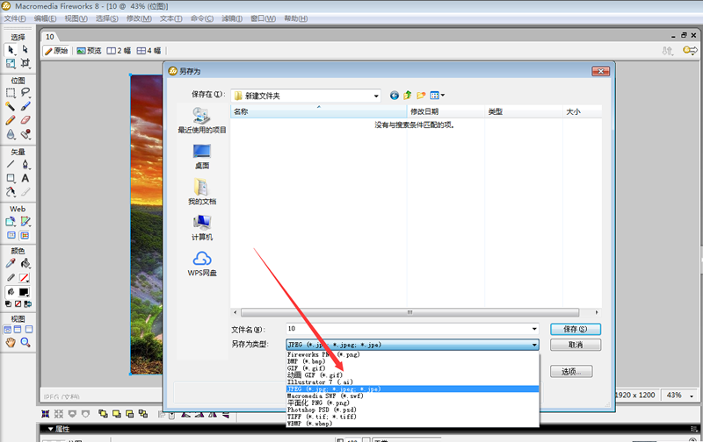This screenshot has width=703, height=442.
Task: Select the Eyedropper tool
Action: (11, 263)
